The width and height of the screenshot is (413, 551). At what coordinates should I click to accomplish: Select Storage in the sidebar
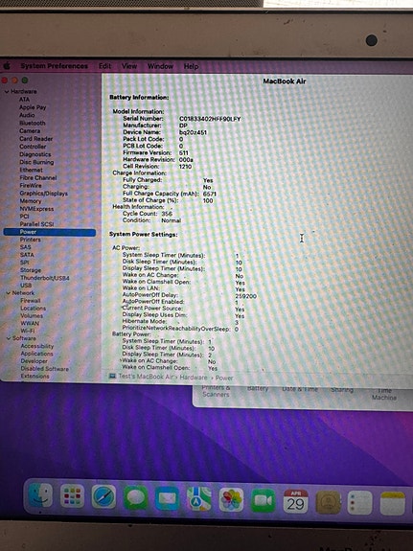(x=31, y=270)
